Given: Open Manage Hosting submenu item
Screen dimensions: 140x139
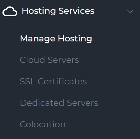Looking at the screenshot, I should click(56, 38).
